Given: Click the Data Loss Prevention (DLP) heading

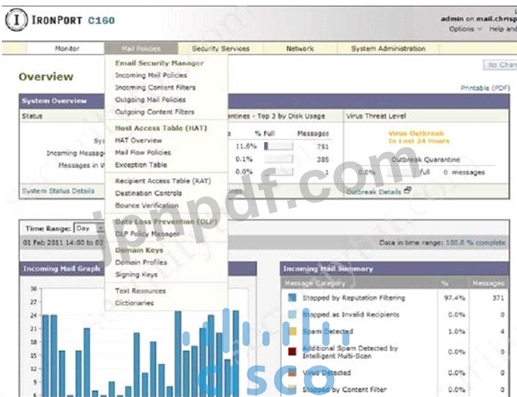Looking at the screenshot, I should (x=166, y=222).
